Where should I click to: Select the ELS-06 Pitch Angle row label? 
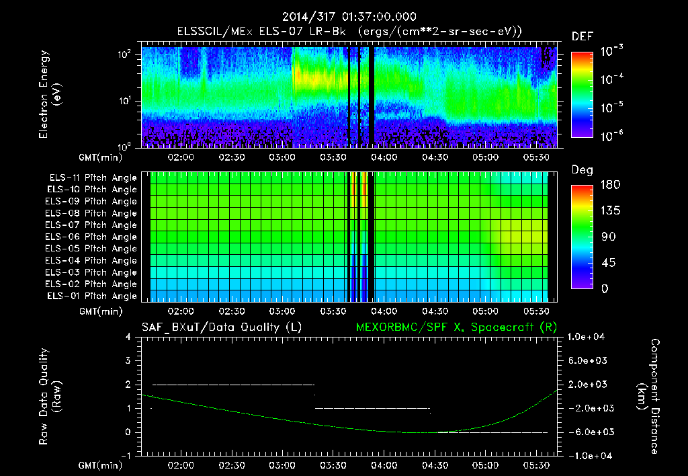click(x=91, y=237)
